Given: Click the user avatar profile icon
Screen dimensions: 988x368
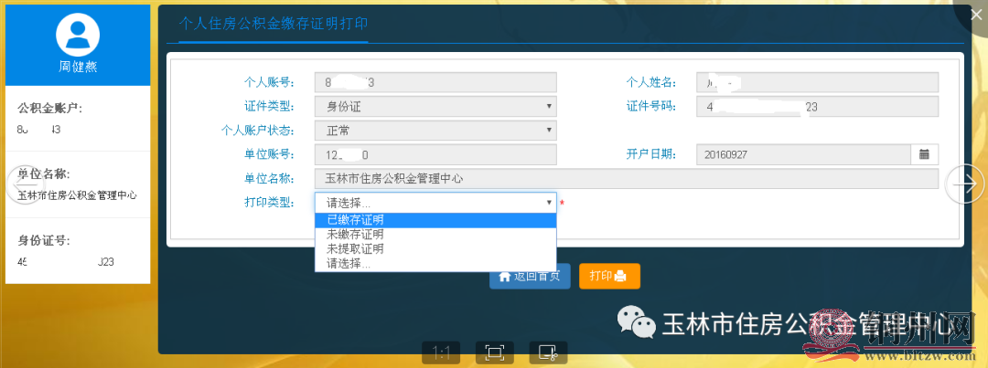Looking at the screenshot, I should (x=78, y=35).
